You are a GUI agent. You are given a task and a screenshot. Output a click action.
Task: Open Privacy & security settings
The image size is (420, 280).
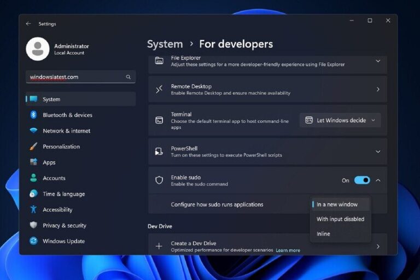[80, 225]
